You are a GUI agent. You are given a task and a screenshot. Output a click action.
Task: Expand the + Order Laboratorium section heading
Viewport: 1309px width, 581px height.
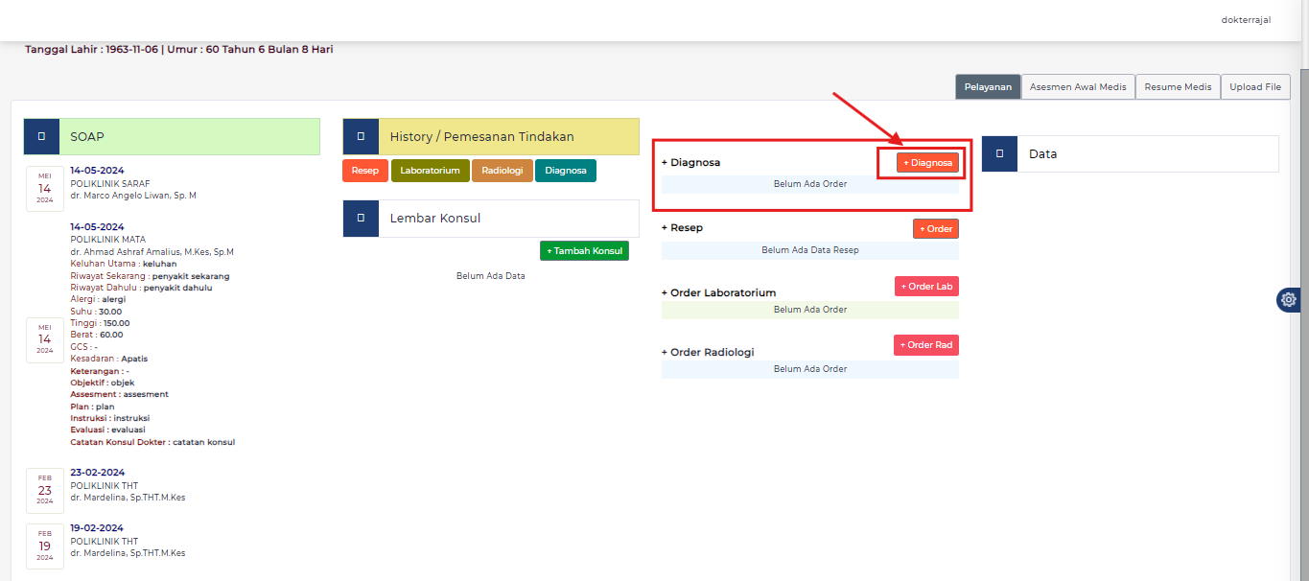point(718,293)
